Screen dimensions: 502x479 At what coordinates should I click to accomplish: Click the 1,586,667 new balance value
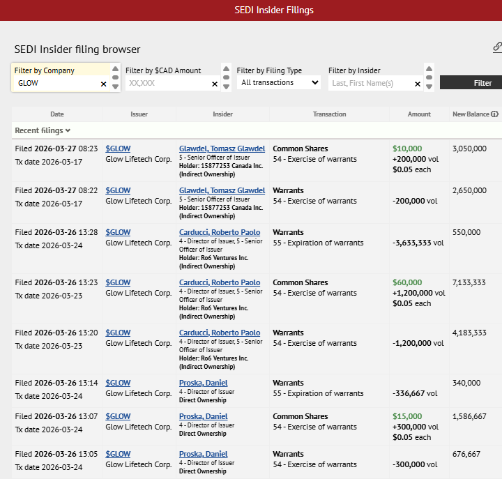469,416
